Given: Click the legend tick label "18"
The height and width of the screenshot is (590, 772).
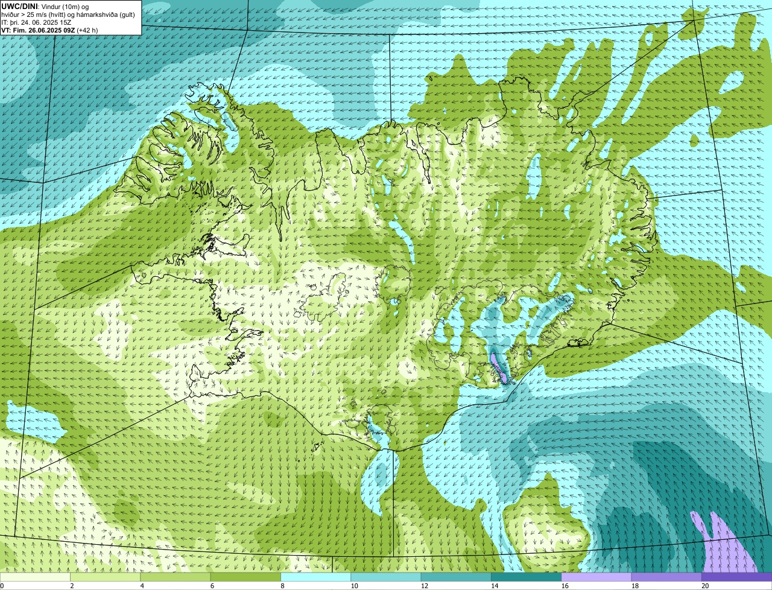Looking at the screenshot, I should tap(635, 586).
